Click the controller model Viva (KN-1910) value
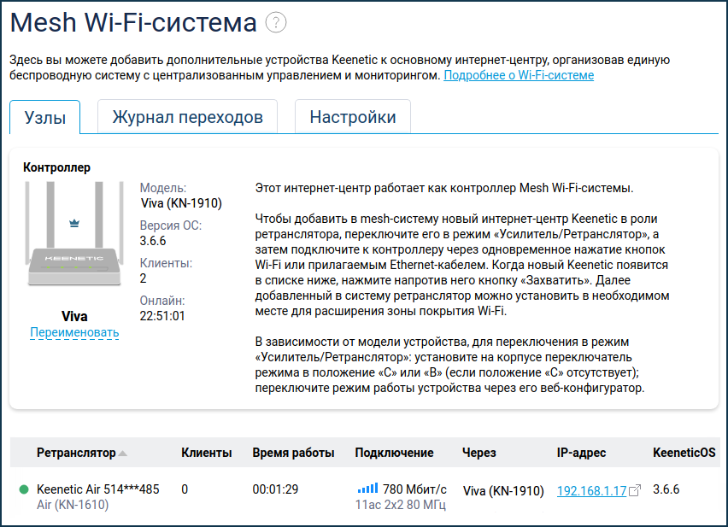728x527 pixels. (x=181, y=203)
